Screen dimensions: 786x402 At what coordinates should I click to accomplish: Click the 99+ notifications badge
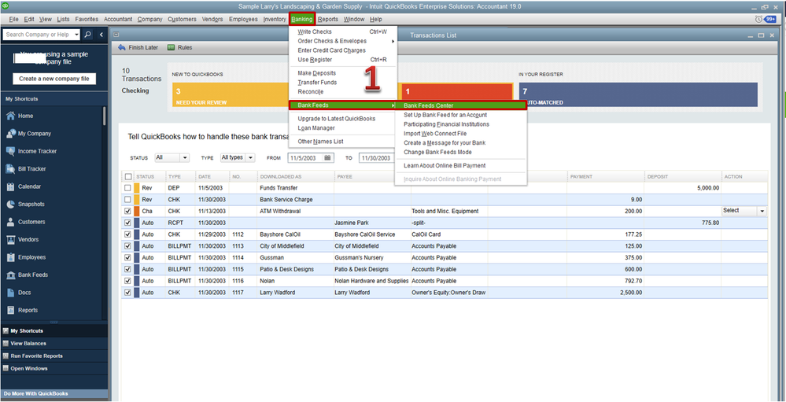click(770, 19)
